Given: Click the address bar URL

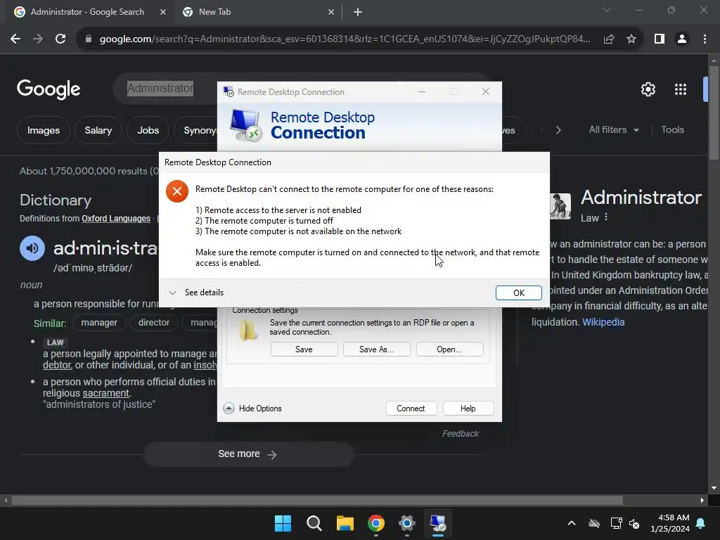Looking at the screenshot, I should (x=345, y=39).
